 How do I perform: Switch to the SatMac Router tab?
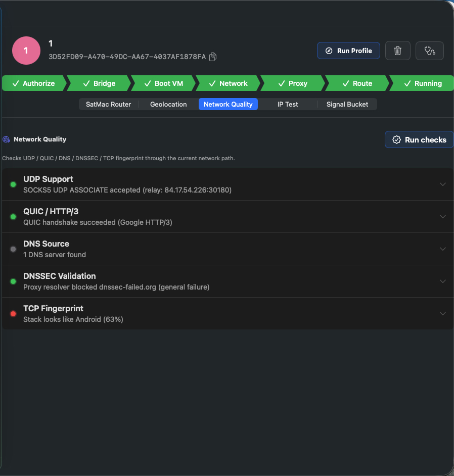(108, 104)
